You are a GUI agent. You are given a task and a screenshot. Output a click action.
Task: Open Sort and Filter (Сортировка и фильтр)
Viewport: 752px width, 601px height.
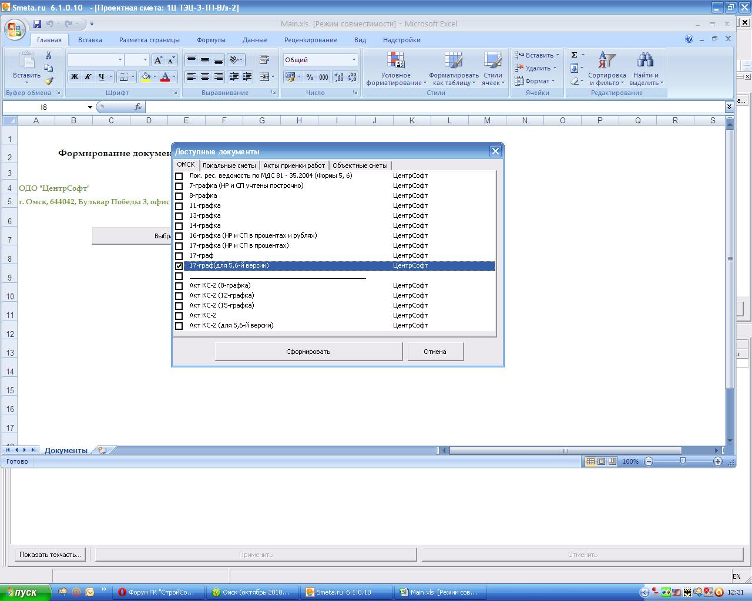(606, 68)
